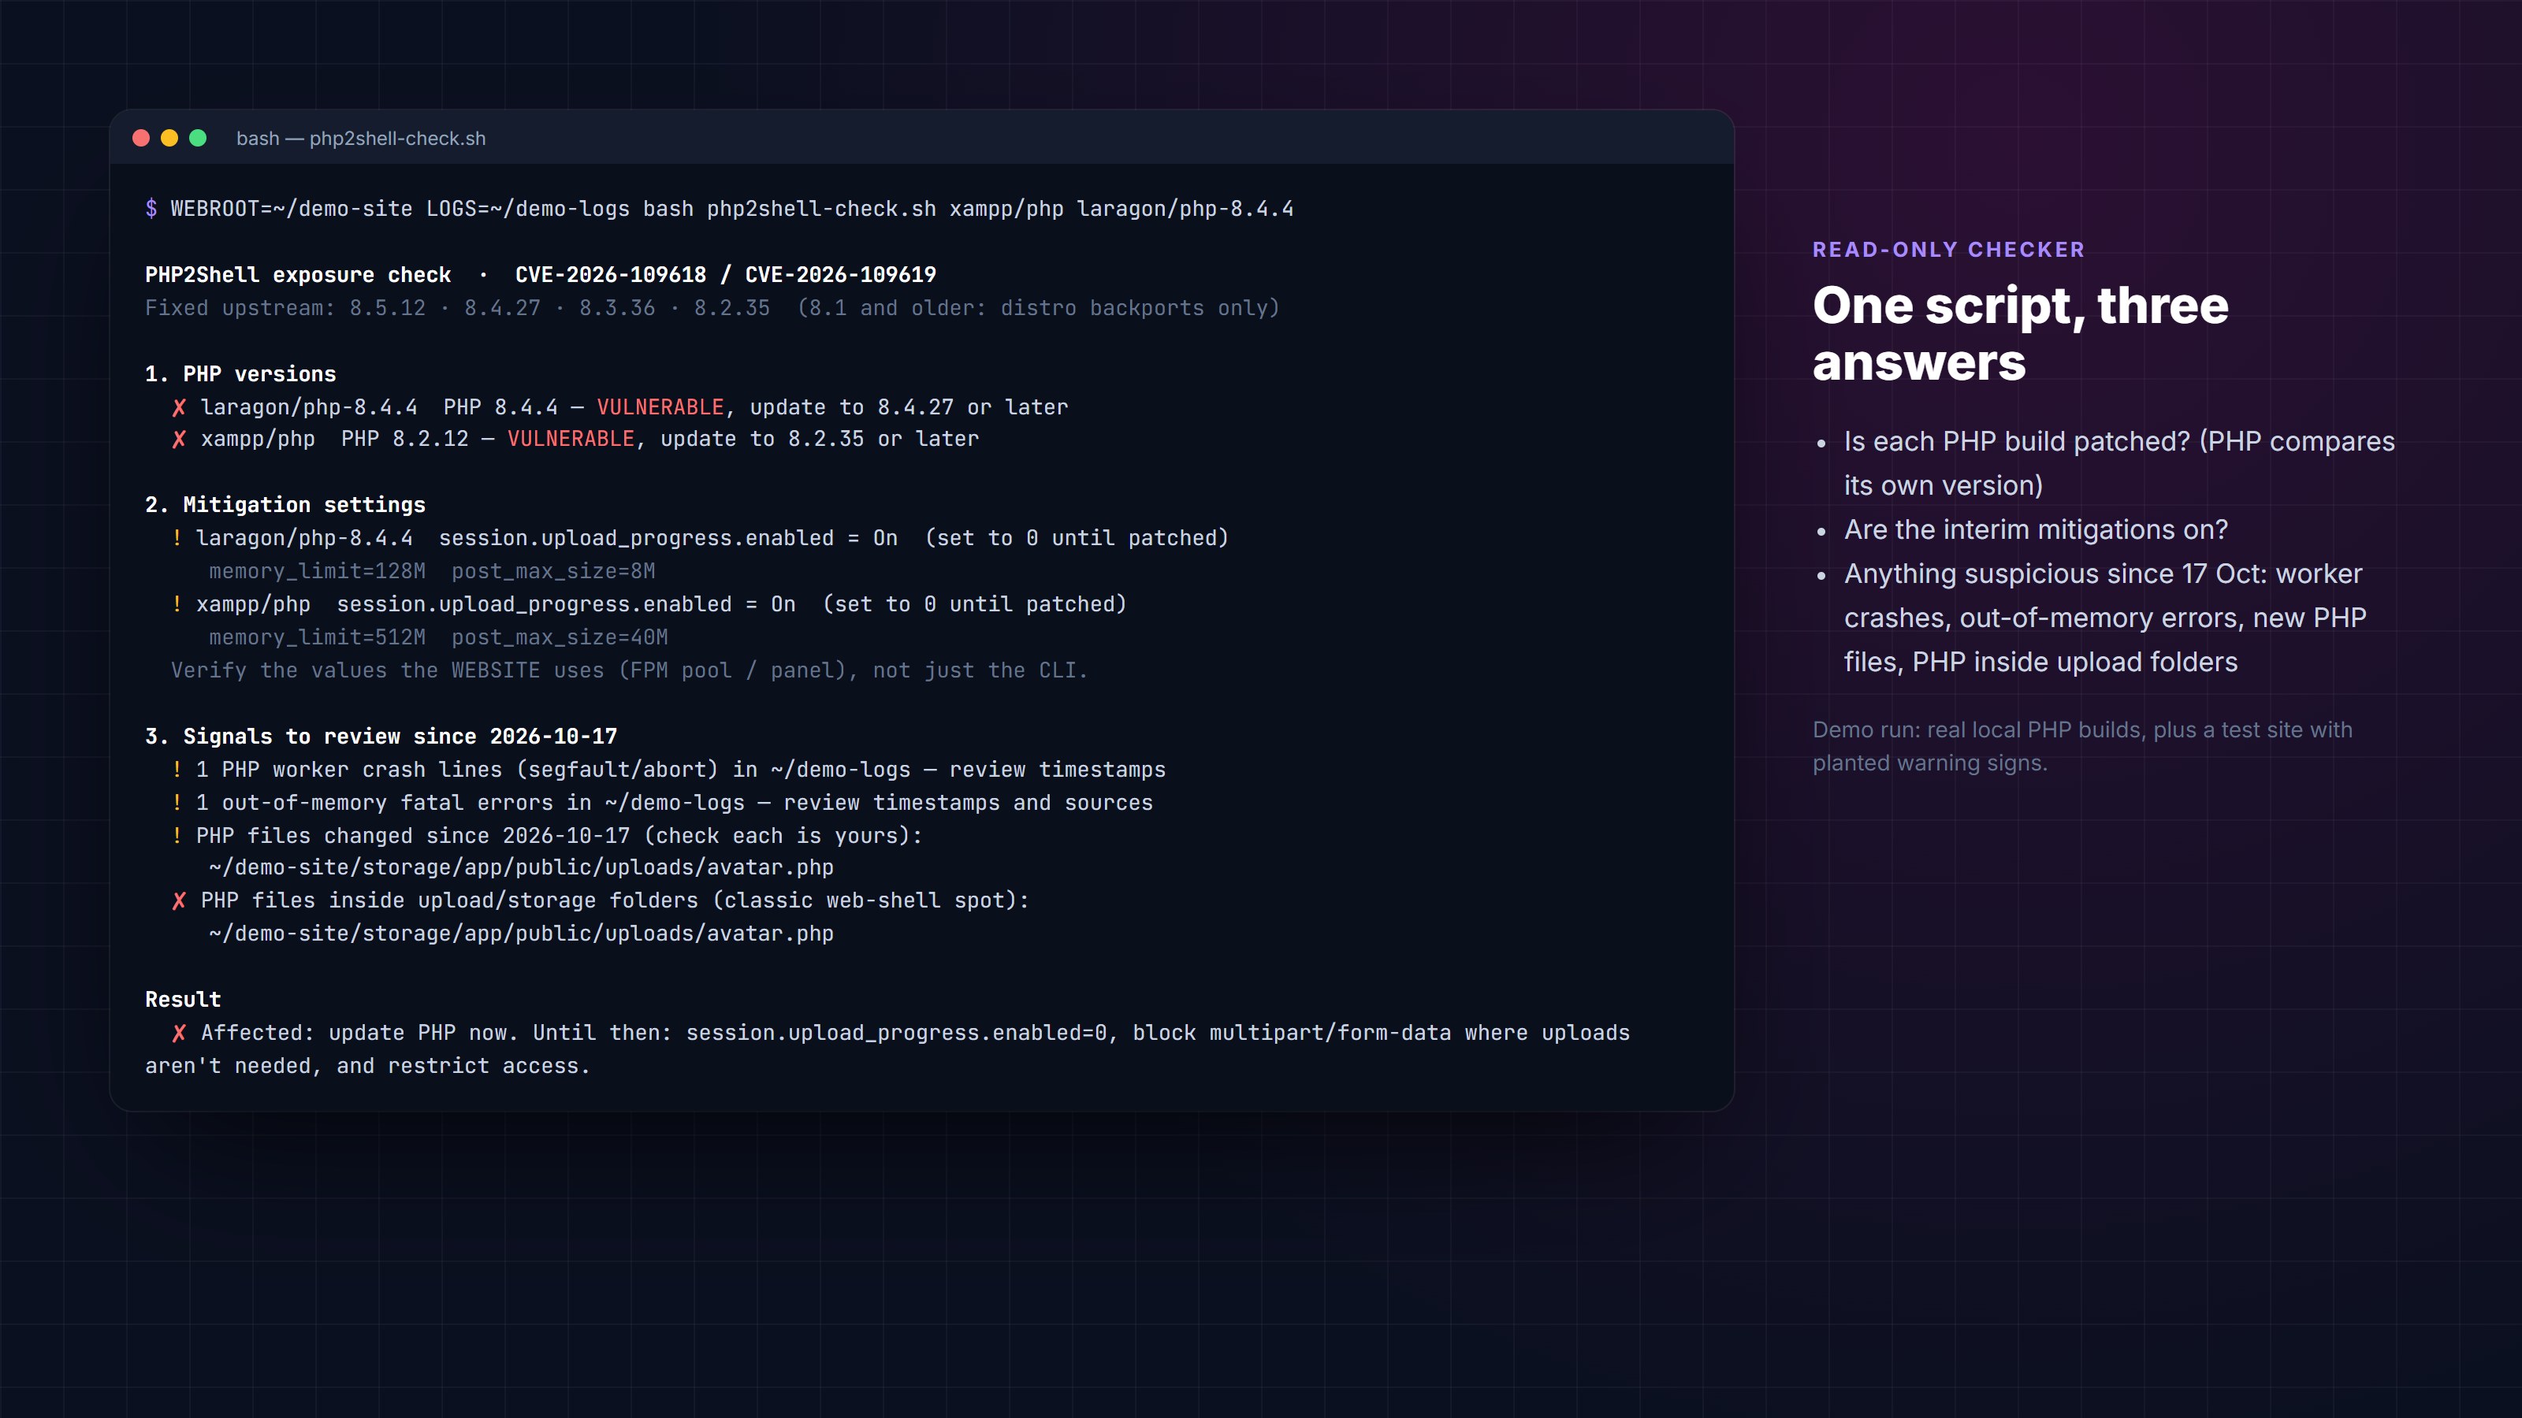
Task: Click the red VULNERABLE word on the laragon line
Action: (x=660, y=407)
